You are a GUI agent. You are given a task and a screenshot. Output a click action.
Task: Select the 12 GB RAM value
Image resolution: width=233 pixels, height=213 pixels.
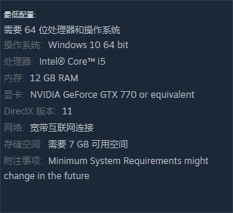tap(54, 78)
